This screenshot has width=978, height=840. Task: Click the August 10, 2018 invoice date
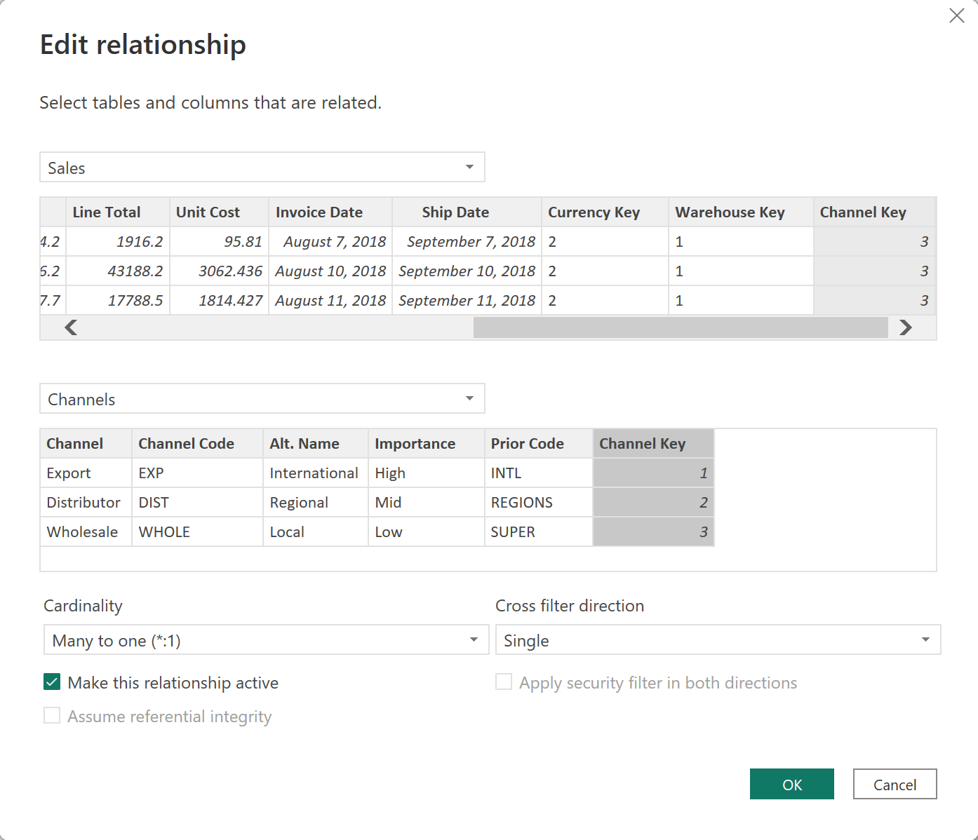coord(330,271)
